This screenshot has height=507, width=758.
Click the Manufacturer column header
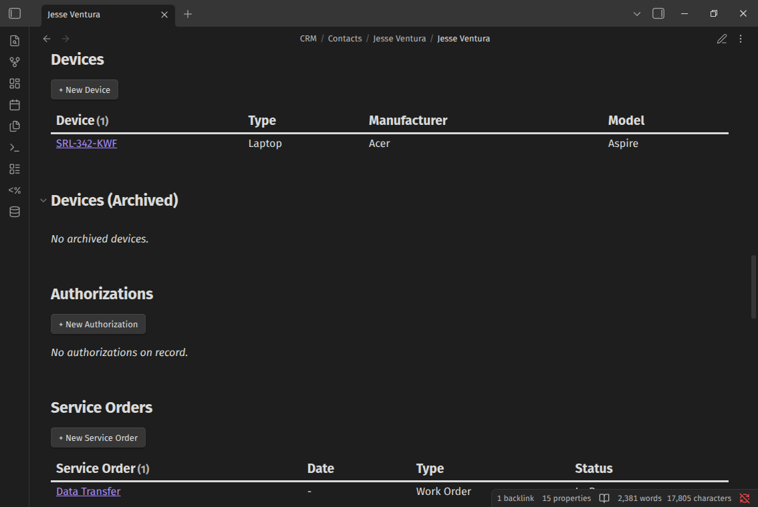click(408, 120)
